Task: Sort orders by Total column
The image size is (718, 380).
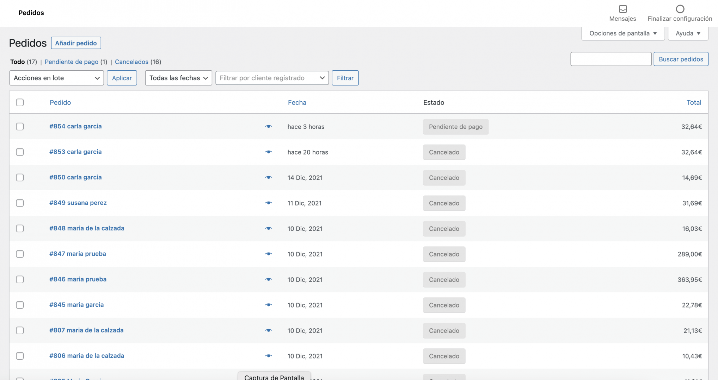Action: (x=694, y=102)
